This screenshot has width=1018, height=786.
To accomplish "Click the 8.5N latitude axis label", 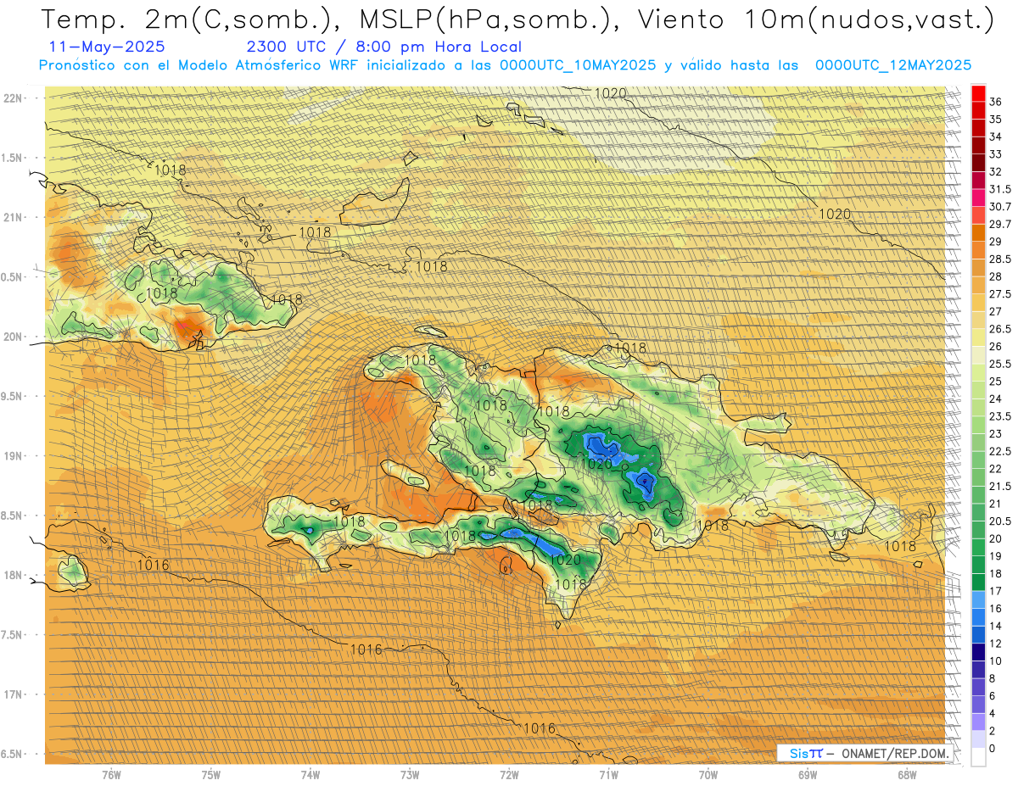I will (13, 516).
